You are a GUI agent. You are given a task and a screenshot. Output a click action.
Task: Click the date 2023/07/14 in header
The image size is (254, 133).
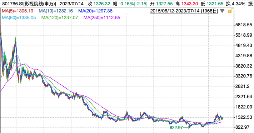click(72, 4)
